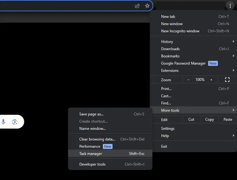Open the Performance option in submenu

110,146
